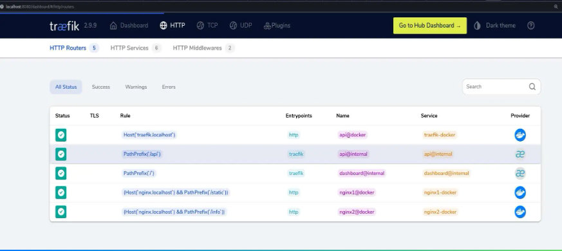562x251 pixels.
Task: Click traefik entrypoint in dashboard@internal row
Action: click(x=296, y=173)
